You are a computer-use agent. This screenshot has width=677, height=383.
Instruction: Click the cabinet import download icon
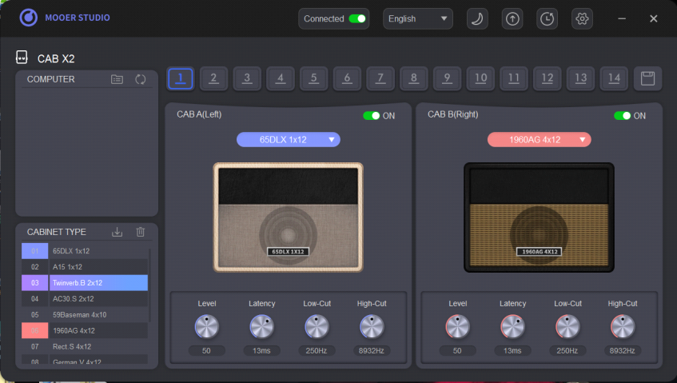click(x=117, y=232)
